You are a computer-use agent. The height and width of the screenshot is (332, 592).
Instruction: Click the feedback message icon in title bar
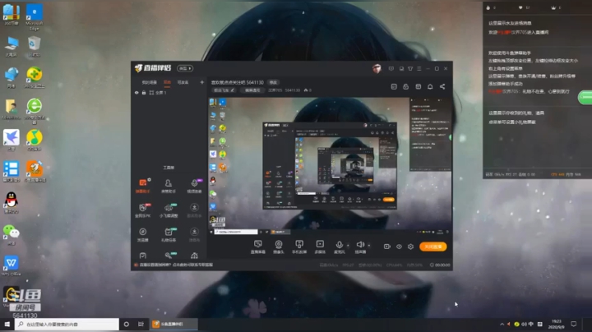point(391,69)
